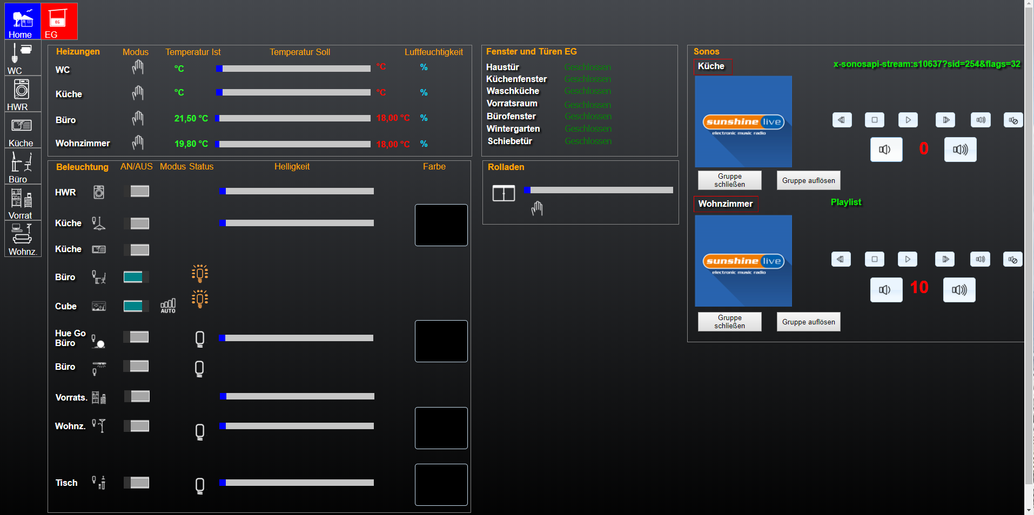Toggle the Cube light switch
Viewport: 1034px width, 515px height.
tap(137, 306)
